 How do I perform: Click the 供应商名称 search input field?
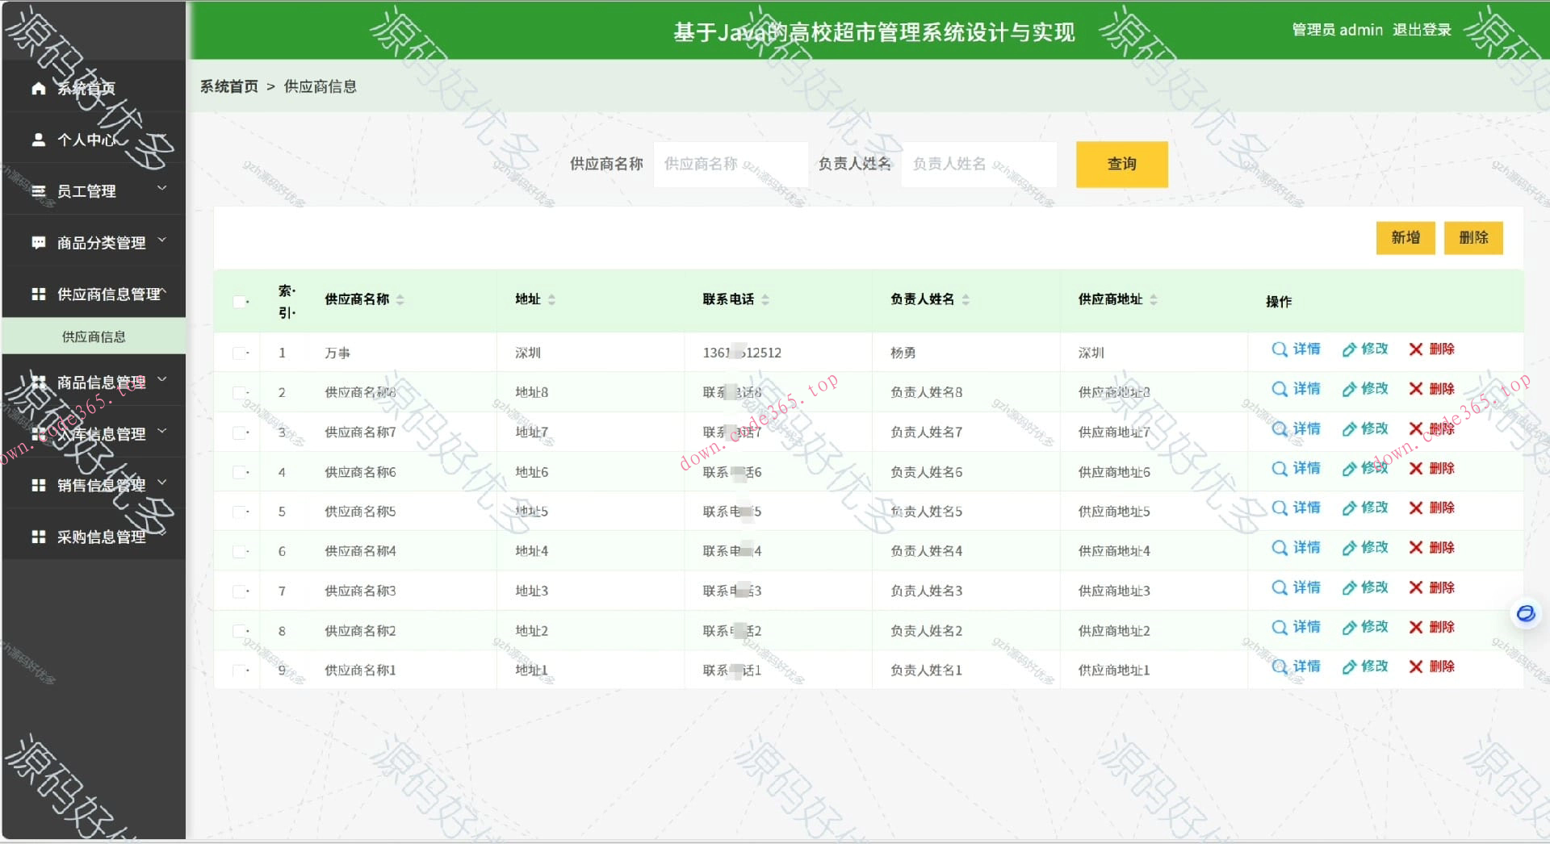(x=731, y=164)
